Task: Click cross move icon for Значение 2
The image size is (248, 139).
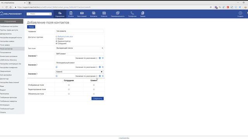Action: [x=103, y=67]
